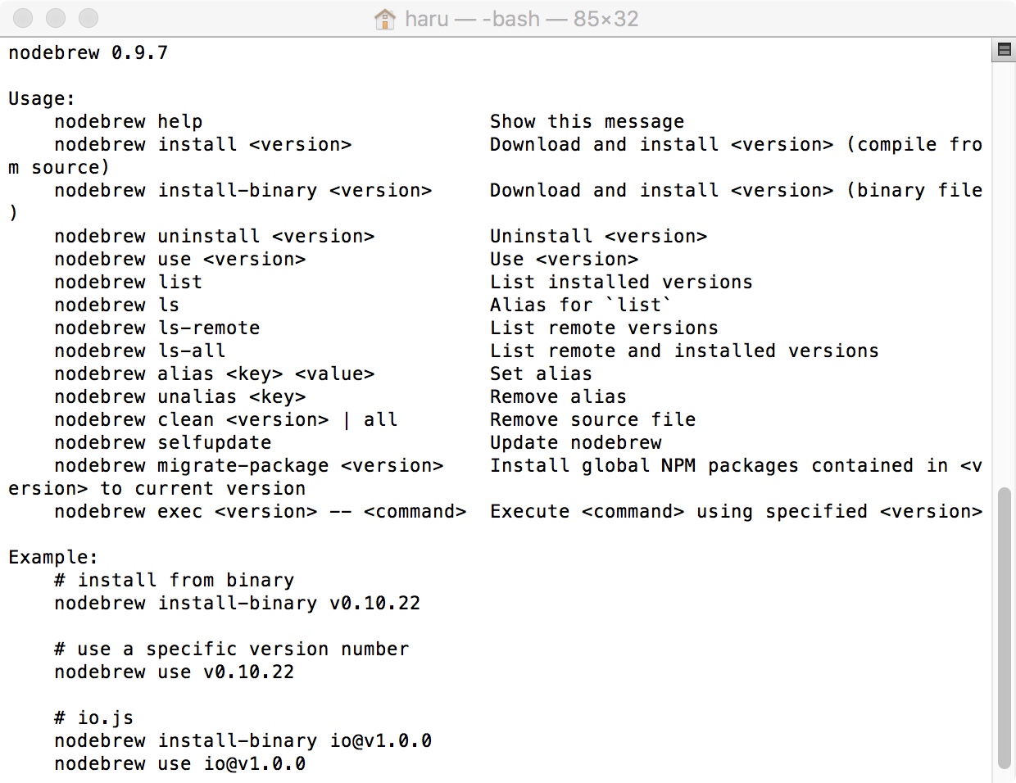Image resolution: width=1016 pixels, height=783 pixels.
Task: Click the "List installed versions" description text
Action: [621, 283]
